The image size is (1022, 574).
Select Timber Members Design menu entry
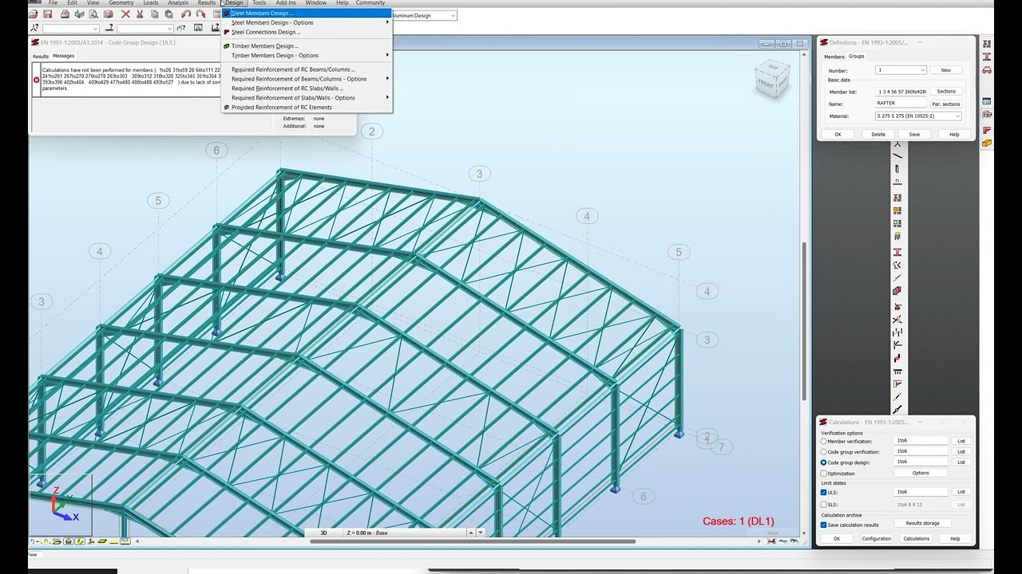tap(307, 46)
